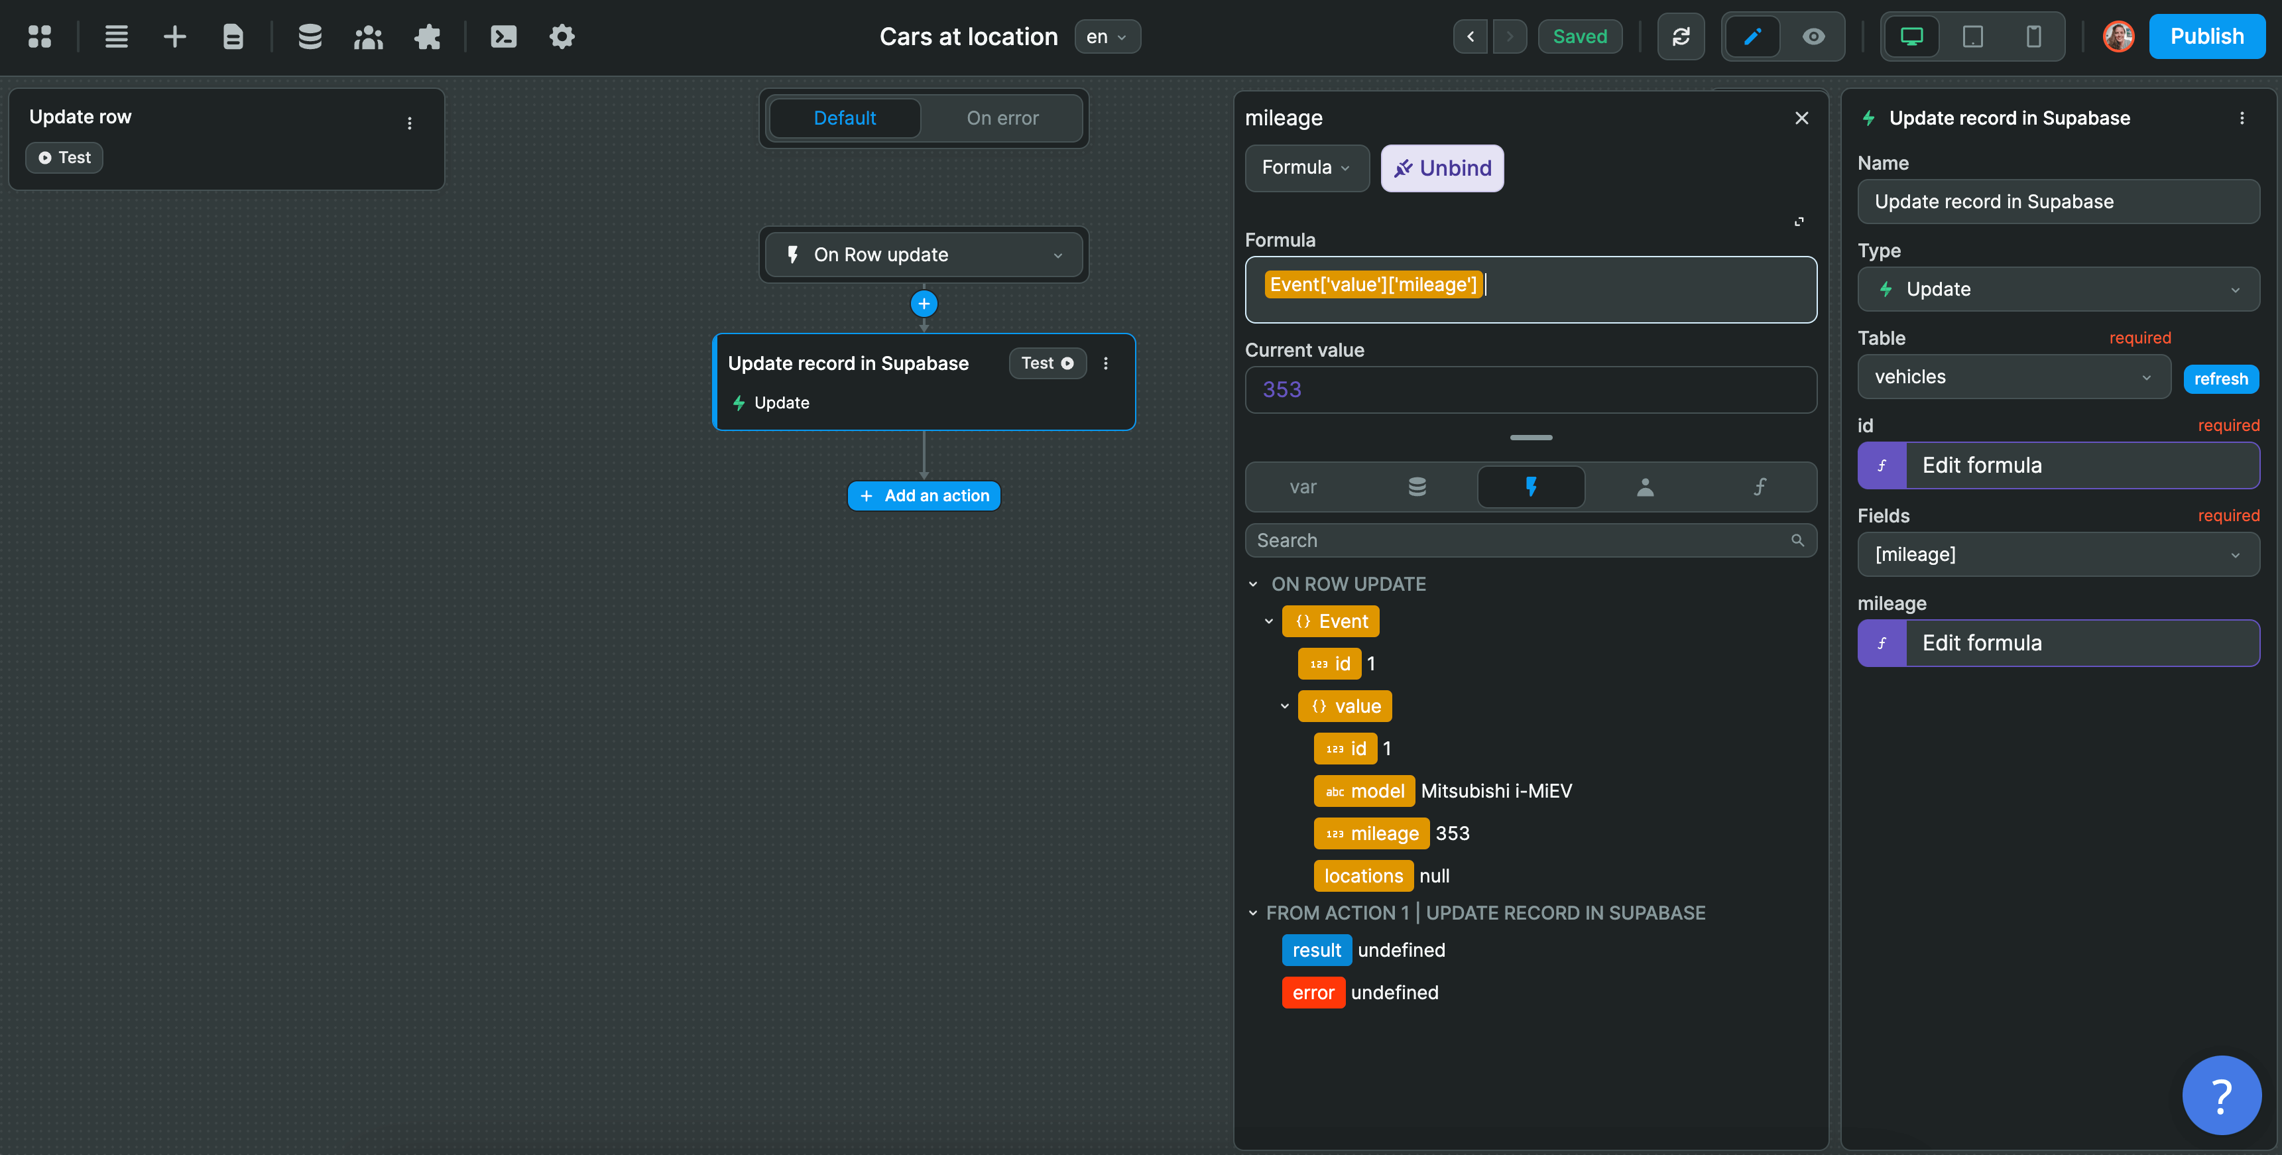The width and height of the screenshot is (2282, 1155).
Task: Open the database icon in top toolbar
Action: pyautogui.click(x=309, y=36)
